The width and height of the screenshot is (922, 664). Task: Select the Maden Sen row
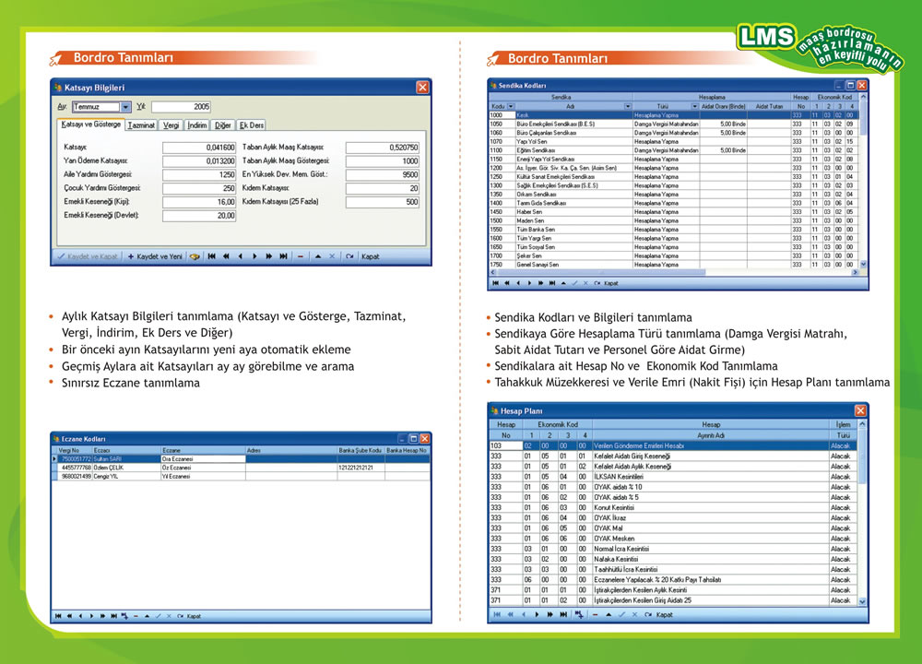tap(673, 221)
